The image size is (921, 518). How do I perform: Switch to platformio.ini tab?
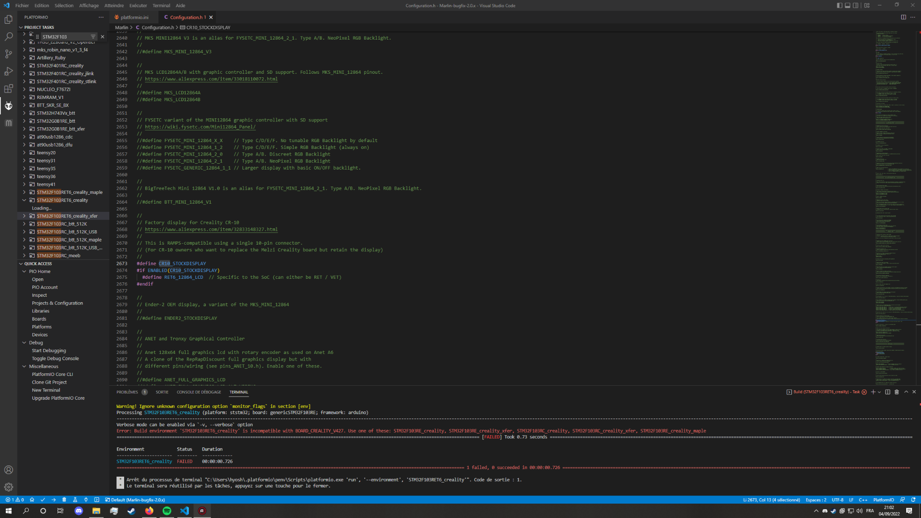[x=134, y=17]
